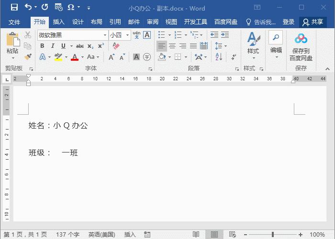Decrease the paragraph indent
This screenshot has height=239, width=335.
(214, 34)
